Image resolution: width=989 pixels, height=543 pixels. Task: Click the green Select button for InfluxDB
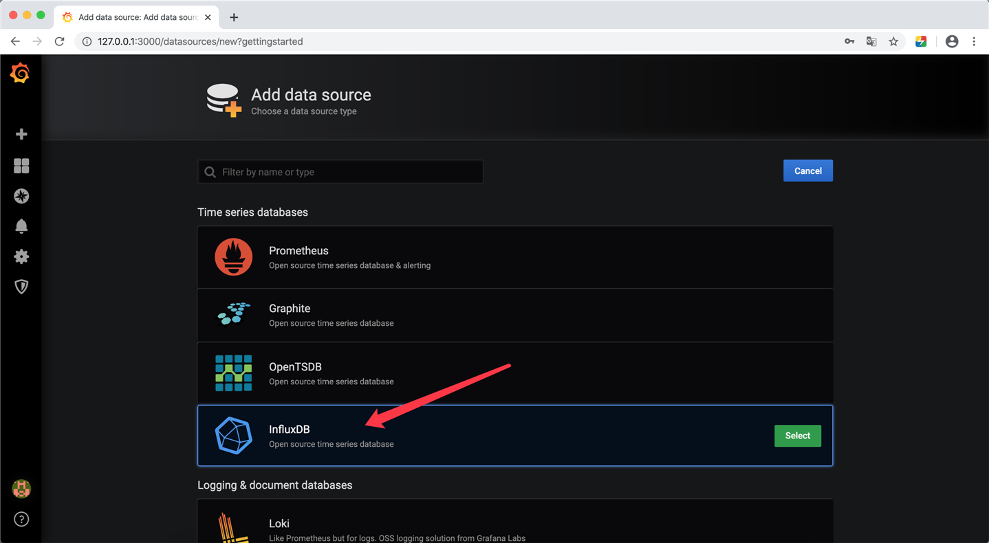click(798, 436)
